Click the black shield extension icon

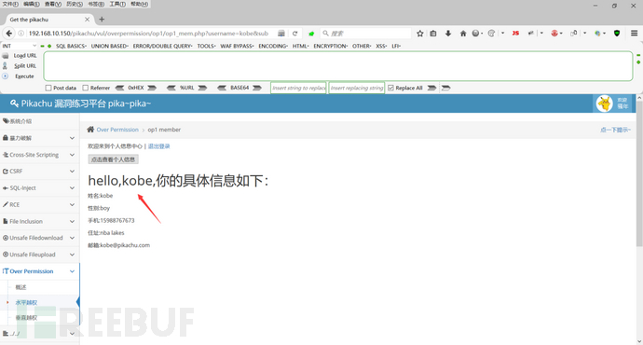click(x=617, y=34)
